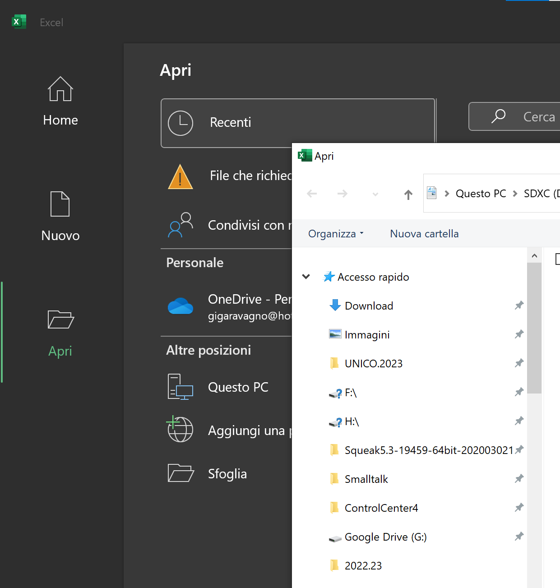This screenshot has height=588, width=560.
Task: Open the Smalltalk folder
Action: pos(366,479)
